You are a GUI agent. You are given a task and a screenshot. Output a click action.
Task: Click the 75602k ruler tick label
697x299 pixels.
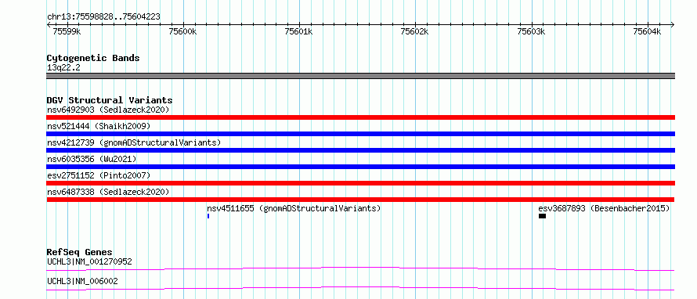[415, 31]
